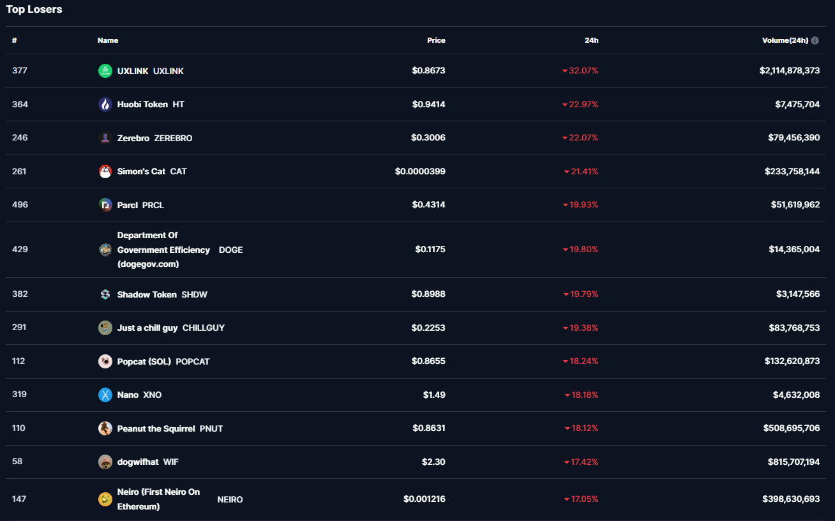Click the Parcl PRCL logo icon
The width and height of the screenshot is (835, 521).
(105, 205)
